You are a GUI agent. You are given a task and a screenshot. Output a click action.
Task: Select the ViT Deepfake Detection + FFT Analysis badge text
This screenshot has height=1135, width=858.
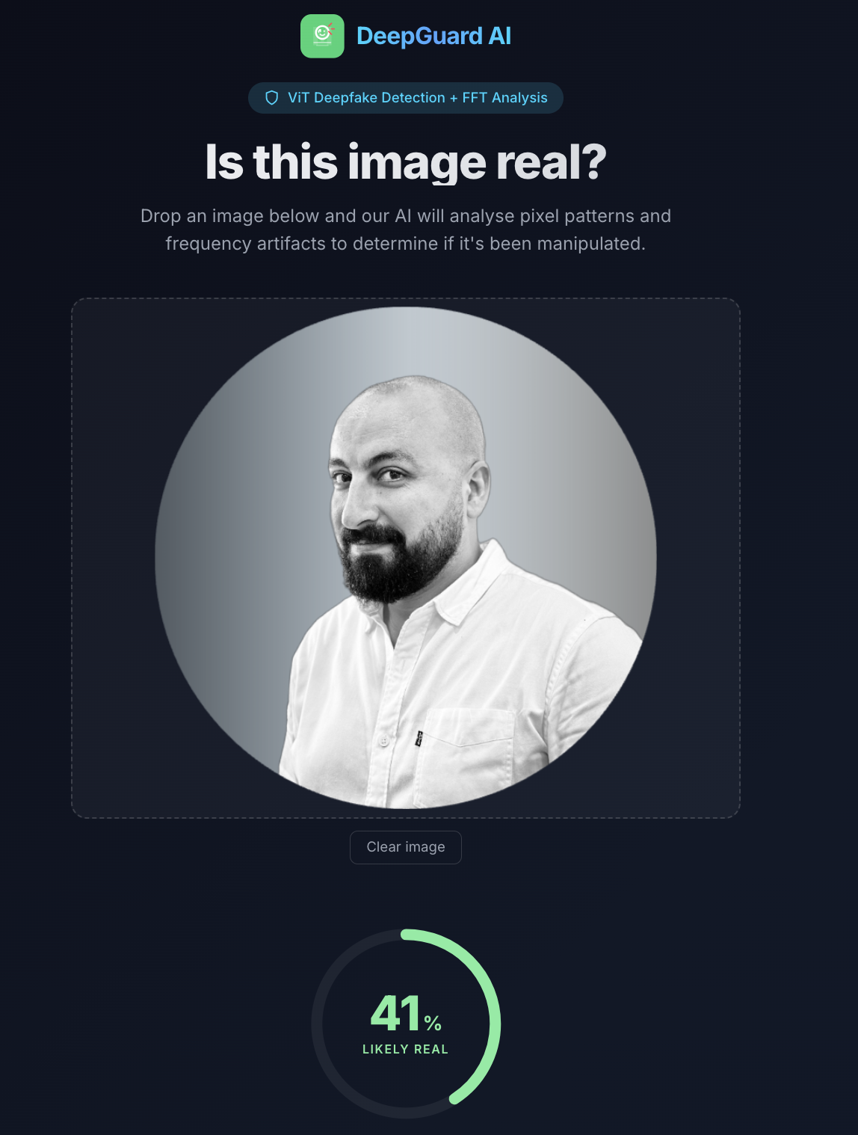point(418,98)
